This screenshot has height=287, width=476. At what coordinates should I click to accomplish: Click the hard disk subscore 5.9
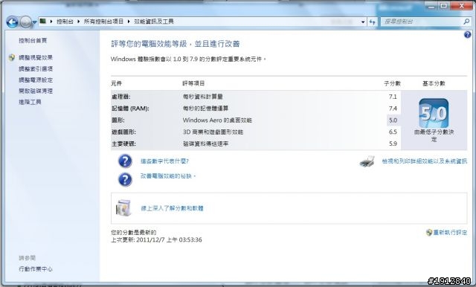393,143
